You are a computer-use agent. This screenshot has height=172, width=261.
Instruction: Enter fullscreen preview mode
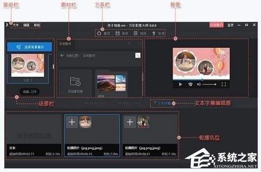(x=224, y=84)
